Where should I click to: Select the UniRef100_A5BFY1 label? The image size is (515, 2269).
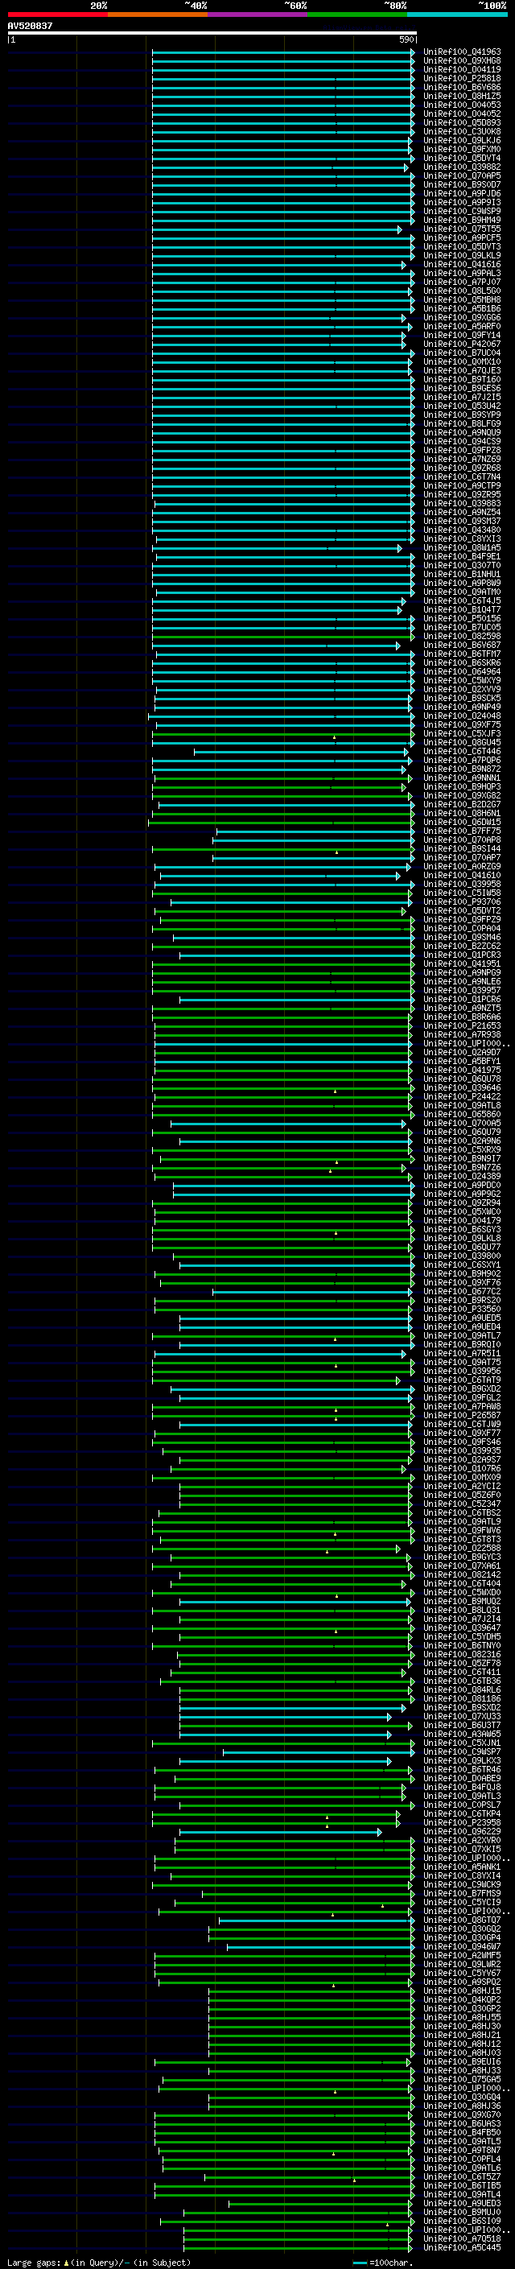click(x=462, y=1062)
